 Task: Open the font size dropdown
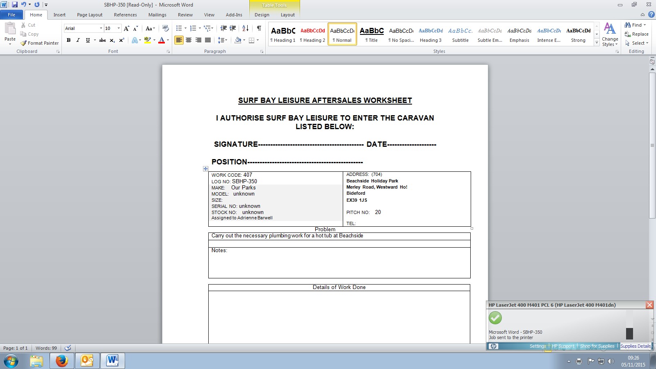pos(119,28)
